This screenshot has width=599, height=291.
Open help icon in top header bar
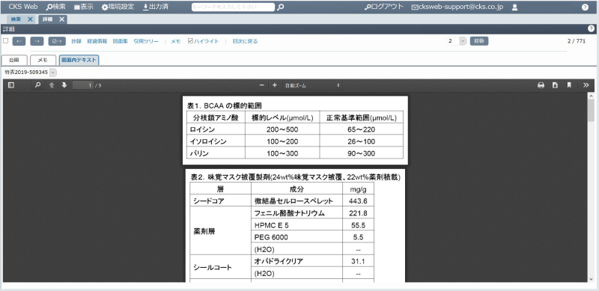coord(585,7)
